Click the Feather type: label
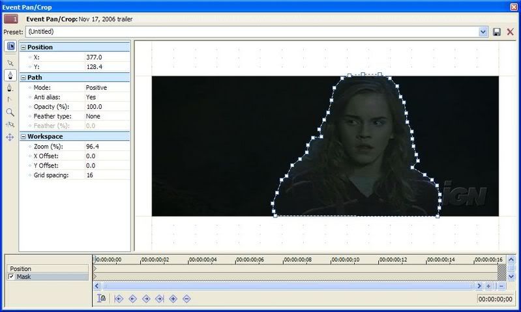The width and height of the screenshot is (521, 312). pos(53,116)
